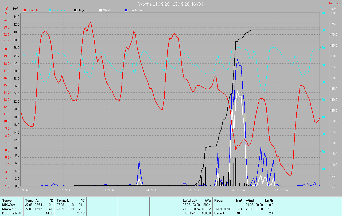Click the "hPa" unit in the Luftdruck header
Viewport: 342px width, 216px height.
click(x=208, y=201)
